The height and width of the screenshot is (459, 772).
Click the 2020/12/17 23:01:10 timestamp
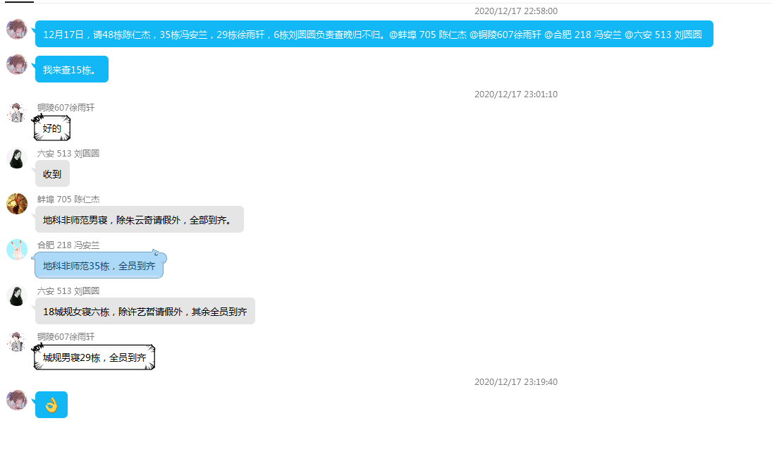(x=515, y=94)
